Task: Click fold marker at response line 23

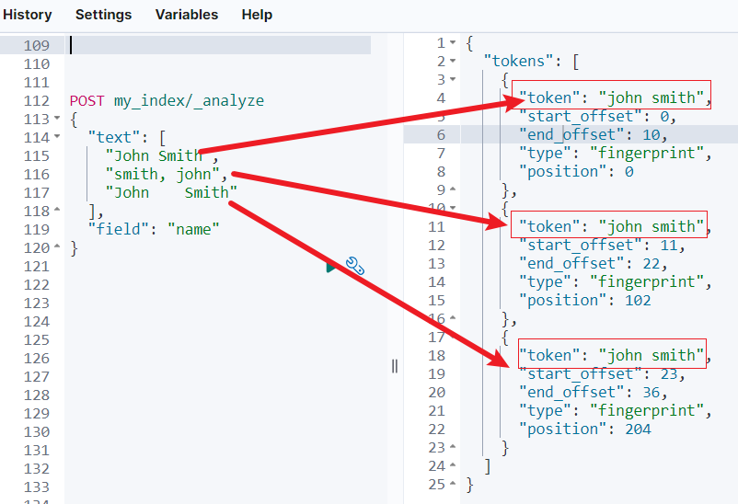Action: [453, 447]
